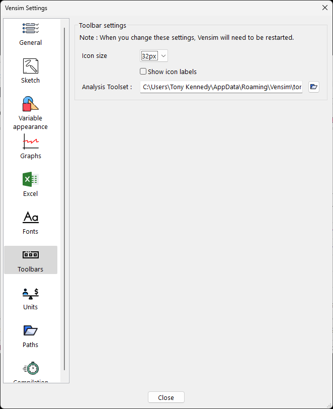
Task: Select the Sketch pencil icon
Action: pyautogui.click(x=31, y=66)
